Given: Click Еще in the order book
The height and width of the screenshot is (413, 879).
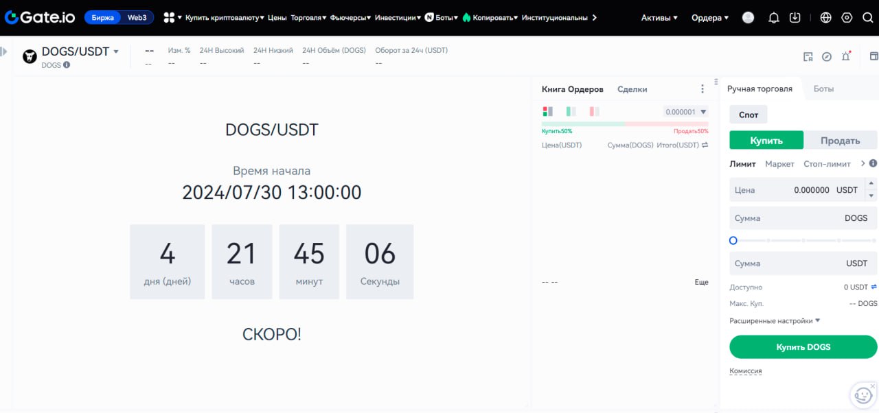Looking at the screenshot, I should (701, 282).
